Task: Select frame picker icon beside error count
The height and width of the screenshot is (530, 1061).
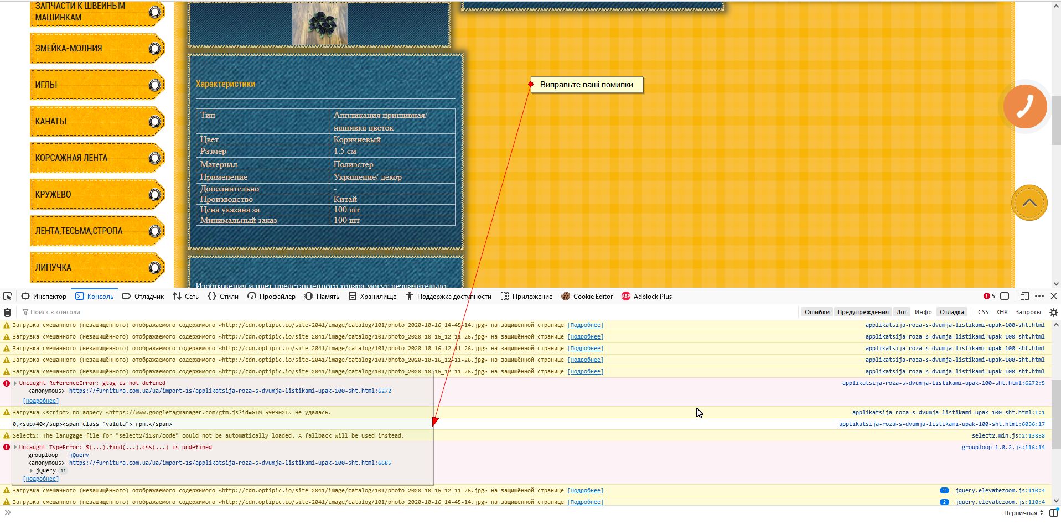Action: (1005, 296)
